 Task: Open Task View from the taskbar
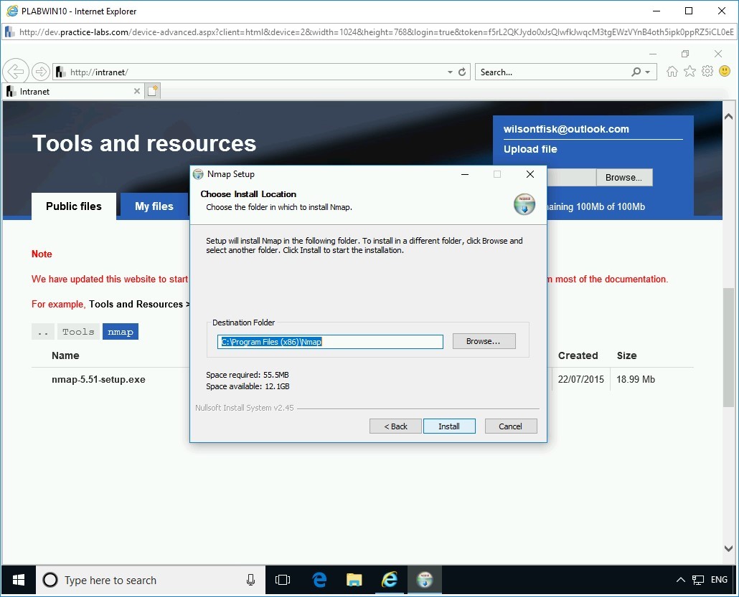point(283,580)
